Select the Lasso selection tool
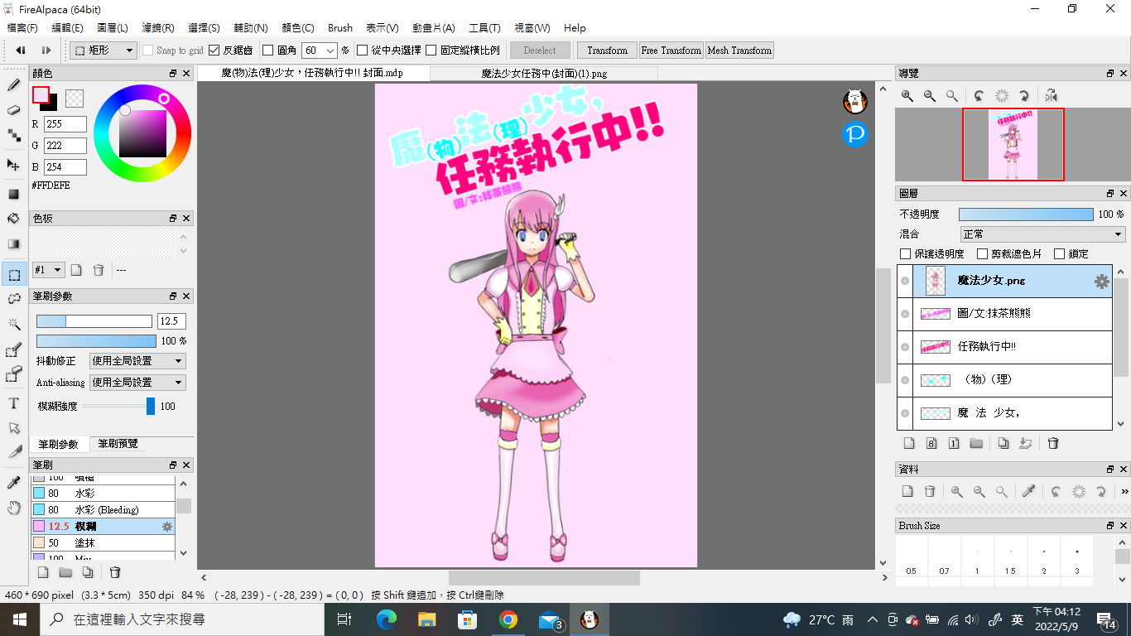Screen dimensions: 1131x636 click(x=14, y=299)
